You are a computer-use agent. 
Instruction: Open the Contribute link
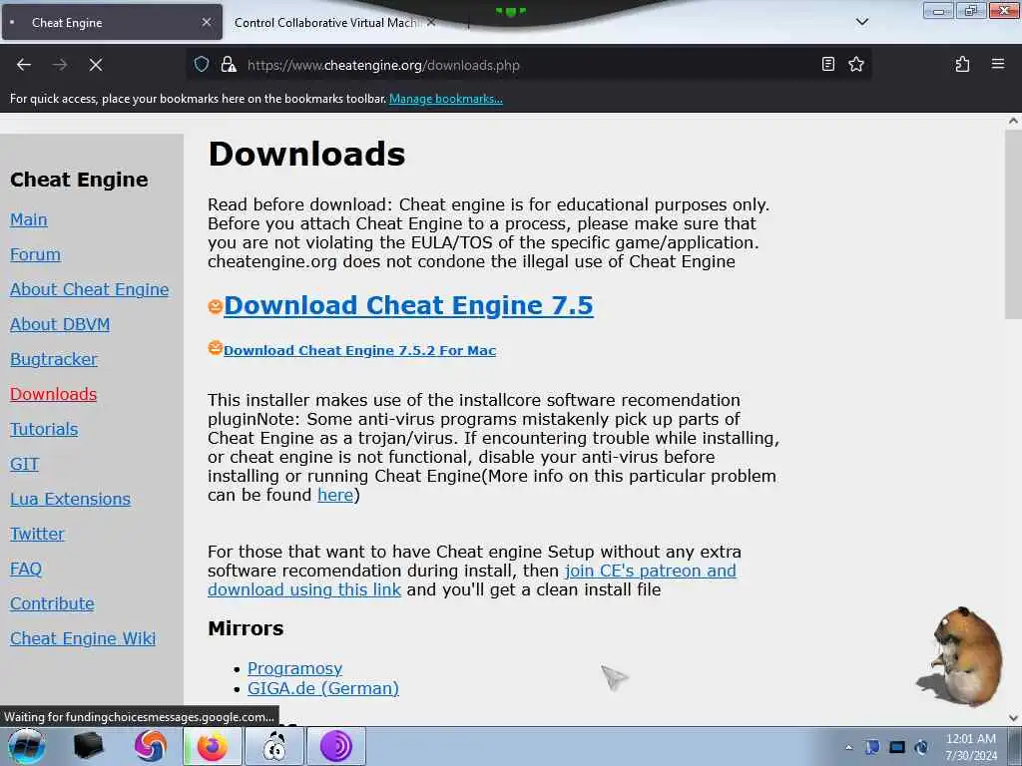click(x=52, y=603)
